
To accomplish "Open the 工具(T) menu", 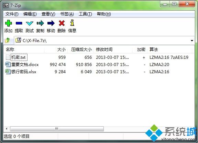I will 85,14.
